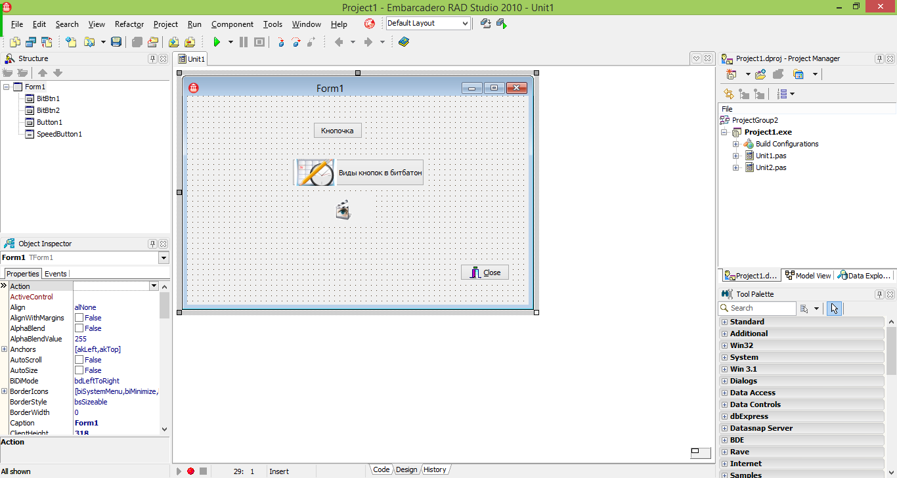Pin the Structure panel
The image size is (897, 478).
coord(152,58)
